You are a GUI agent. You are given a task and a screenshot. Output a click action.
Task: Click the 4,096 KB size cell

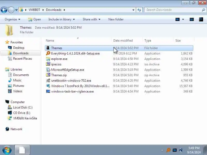click(x=187, y=64)
